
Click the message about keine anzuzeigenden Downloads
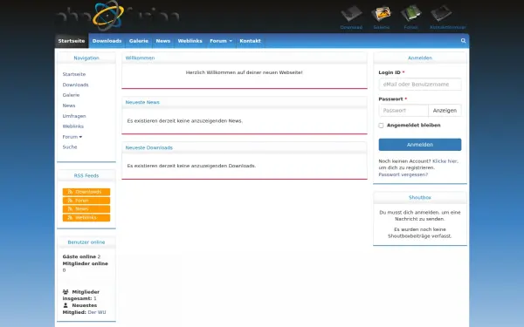click(191, 166)
